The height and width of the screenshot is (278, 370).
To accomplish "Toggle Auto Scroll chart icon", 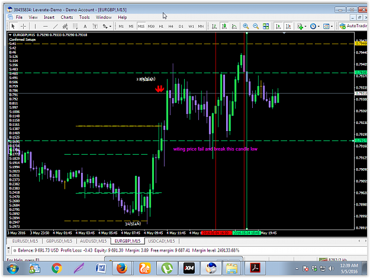I will click(278, 27).
